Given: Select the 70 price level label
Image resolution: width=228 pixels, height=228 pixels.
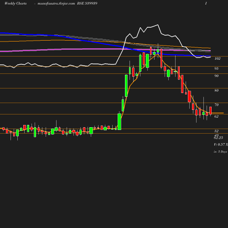Looking at the screenshot, I should tap(216, 105).
